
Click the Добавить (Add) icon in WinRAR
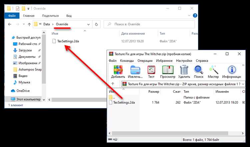(118, 70)
